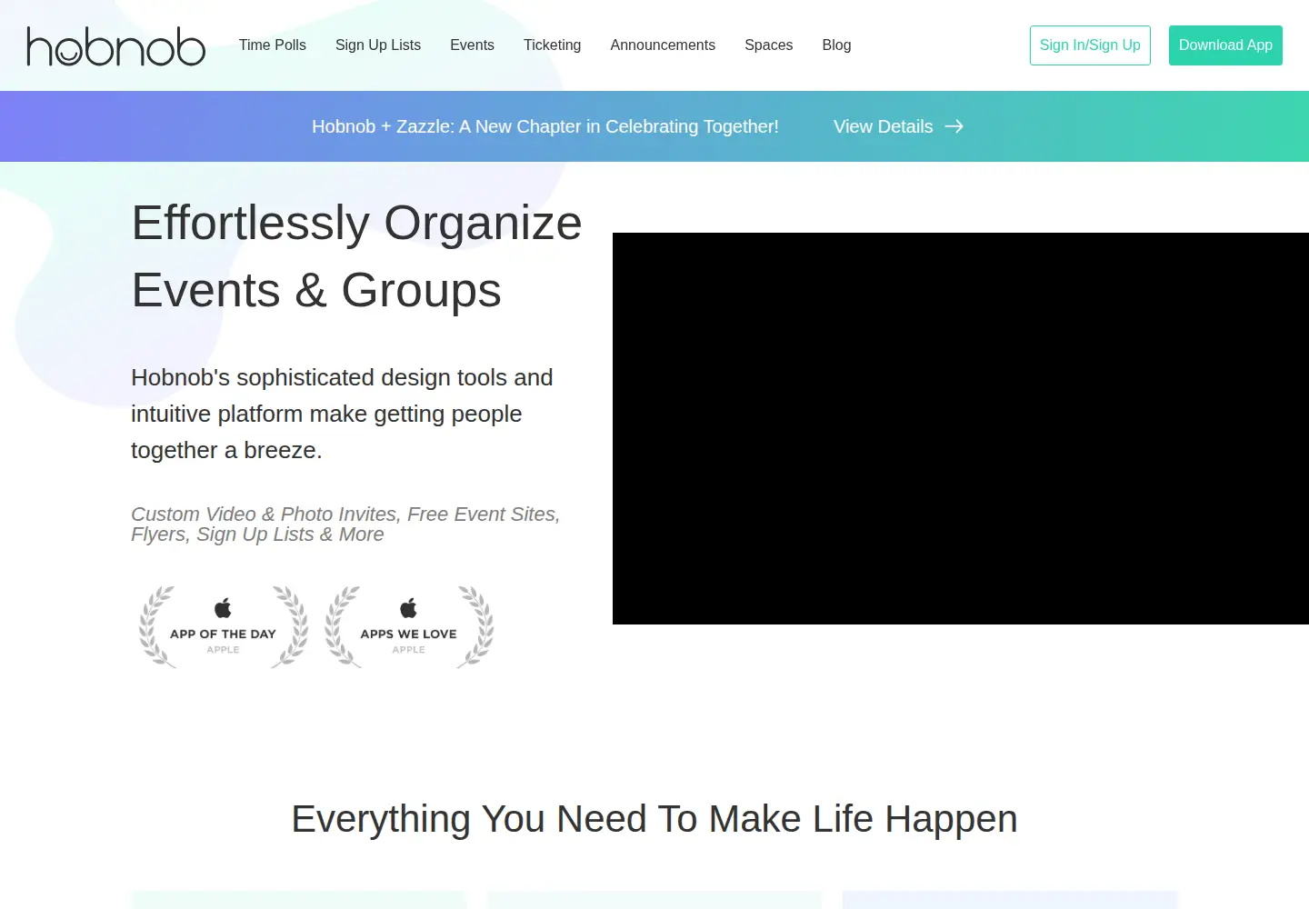This screenshot has width=1309, height=909.
Task: Click the Sign In/Sign Up button
Action: [x=1090, y=45]
